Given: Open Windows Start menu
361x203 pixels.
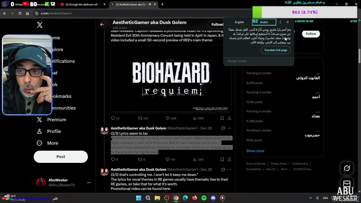Looking at the screenshot, I should pyautogui.click(x=138, y=198).
